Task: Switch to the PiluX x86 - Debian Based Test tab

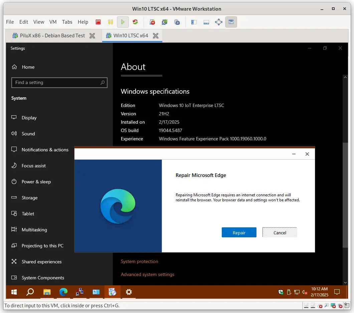Action: click(52, 36)
